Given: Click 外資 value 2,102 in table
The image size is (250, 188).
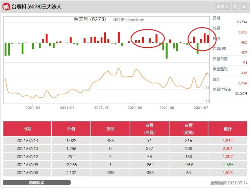Looking at the screenshot, I should click(71, 173).
